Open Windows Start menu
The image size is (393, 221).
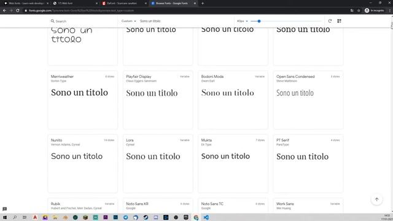coord(4,217)
